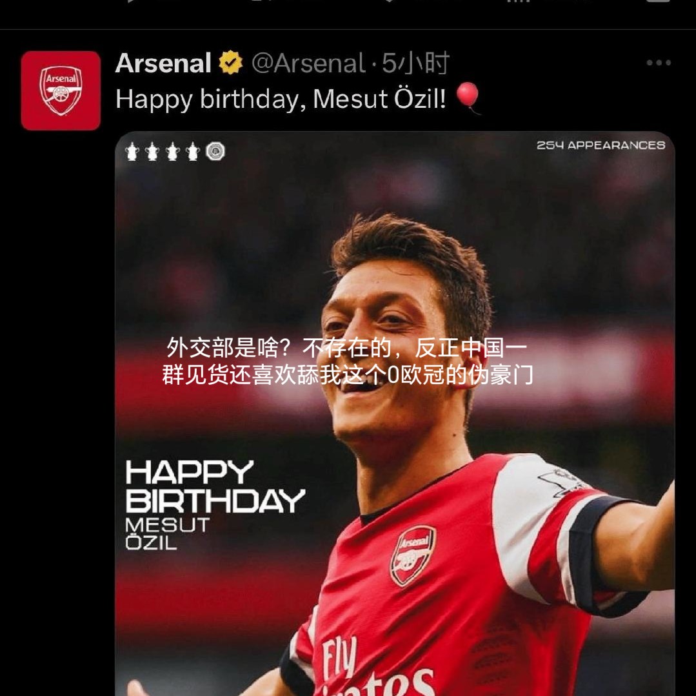Click the red balloon emoji
This screenshot has height=696, width=696.
tap(468, 98)
